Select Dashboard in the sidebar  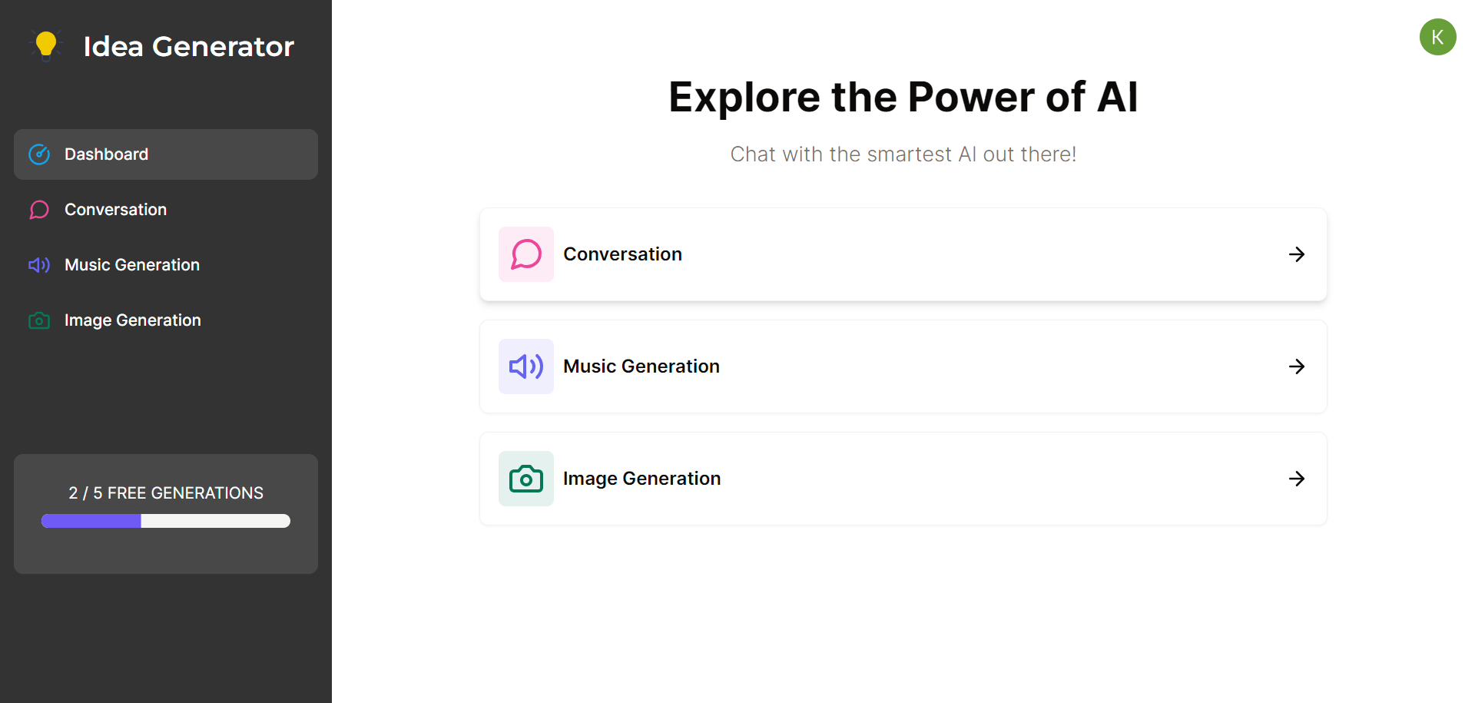[106, 154]
